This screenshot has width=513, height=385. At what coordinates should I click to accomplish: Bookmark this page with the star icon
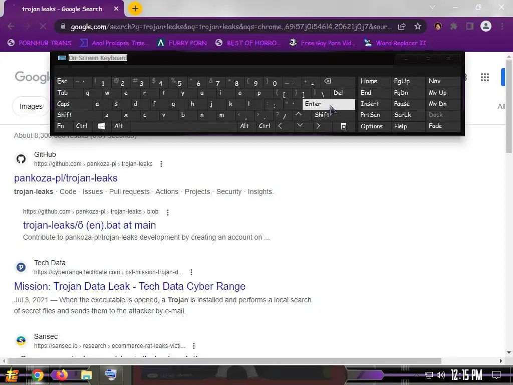pos(418,27)
